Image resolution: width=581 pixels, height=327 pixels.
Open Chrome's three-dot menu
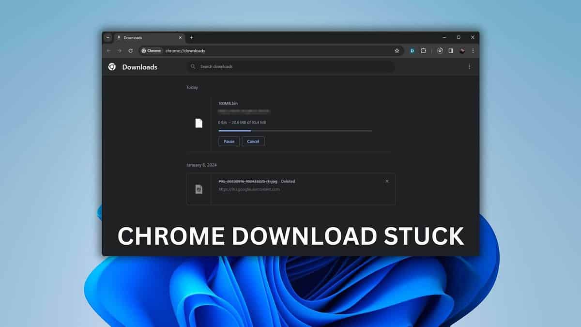point(473,50)
